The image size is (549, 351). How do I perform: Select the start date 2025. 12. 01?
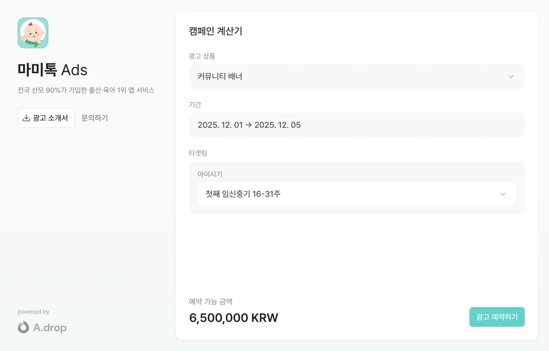220,125
